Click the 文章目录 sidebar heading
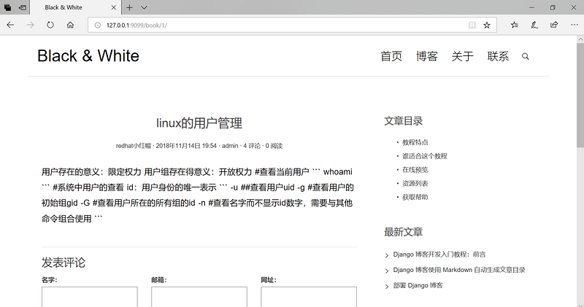Image resolution: width=584 pixels, height=307 pixels. [x=404, y=121]
